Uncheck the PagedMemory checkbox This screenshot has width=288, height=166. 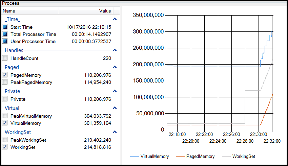5,75
